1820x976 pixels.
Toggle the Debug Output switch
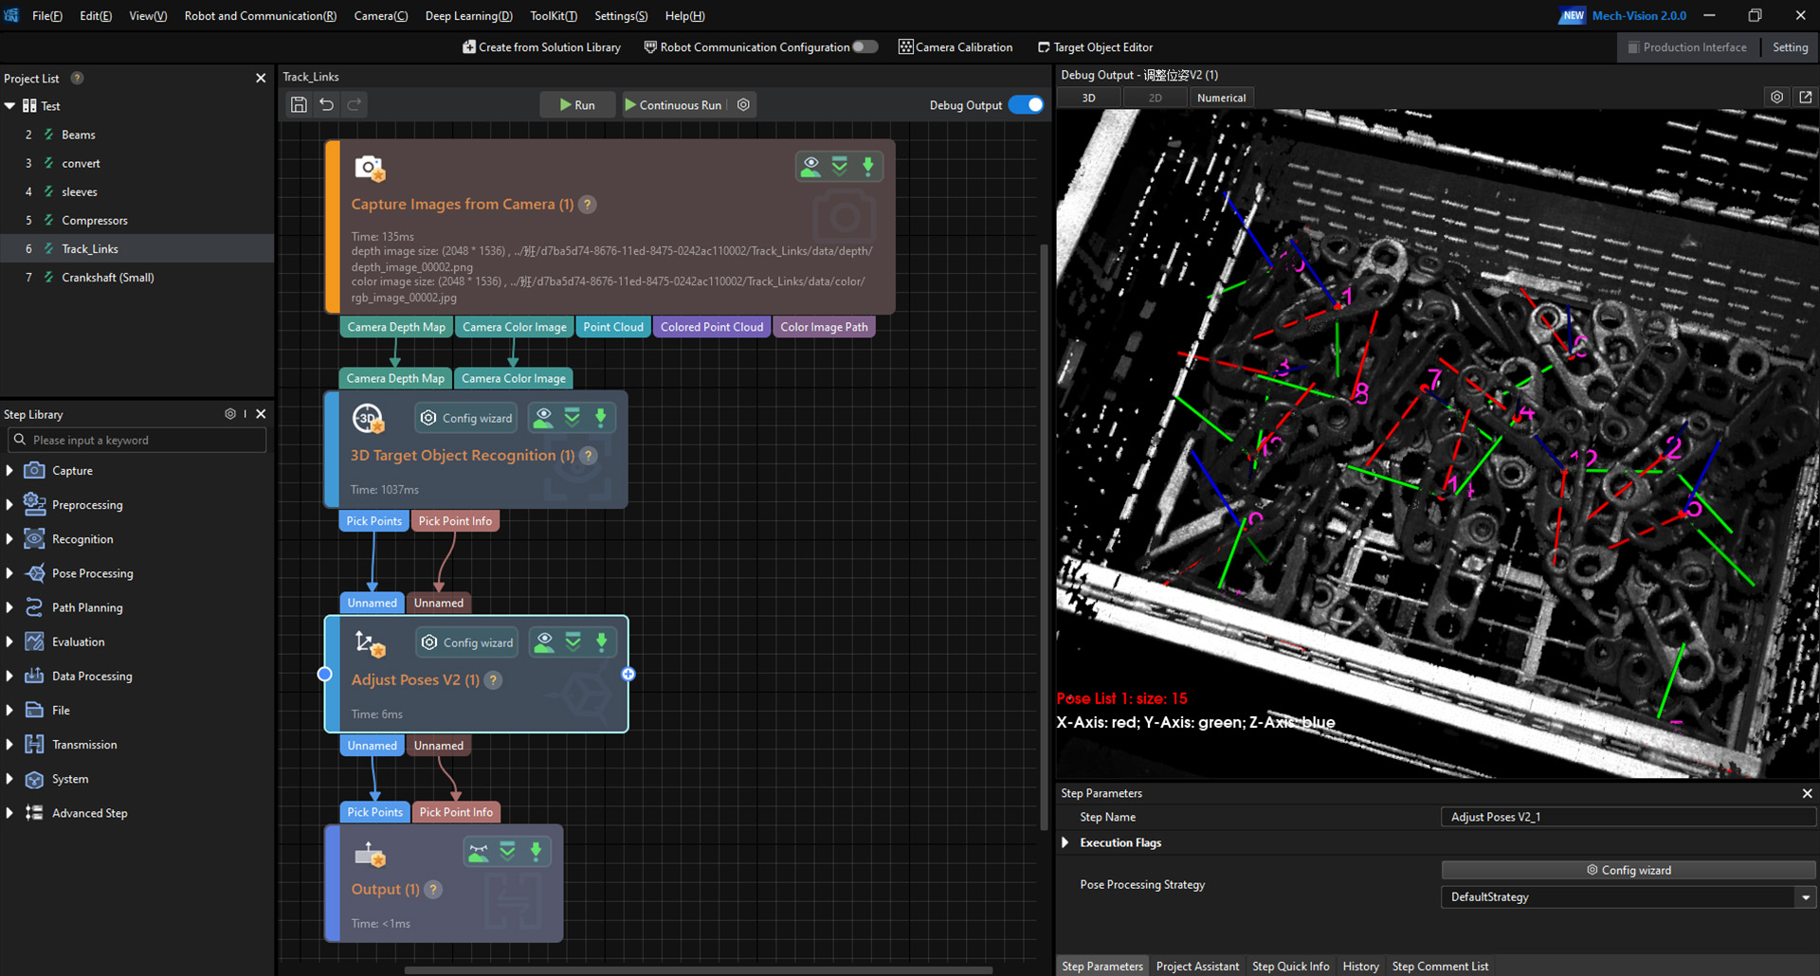[x=1027, y=105]
